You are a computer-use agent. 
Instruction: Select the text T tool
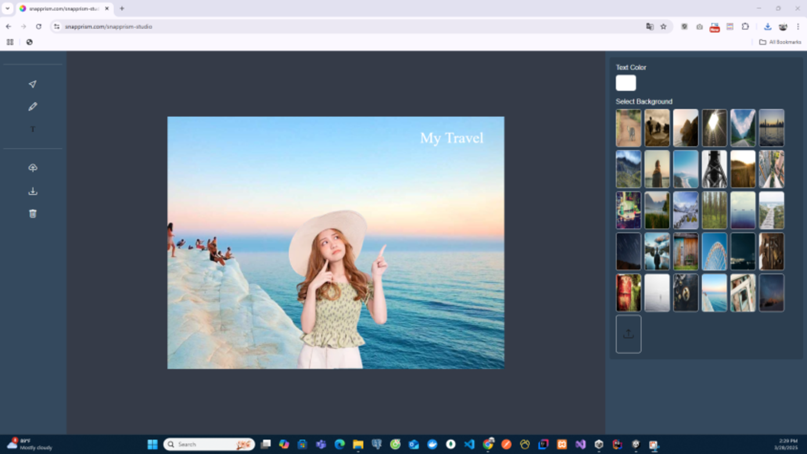tap(33, 129)
